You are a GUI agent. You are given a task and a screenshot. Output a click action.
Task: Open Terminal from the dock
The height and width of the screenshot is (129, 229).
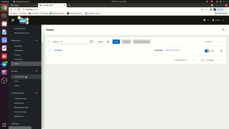[x=4, y=15]
